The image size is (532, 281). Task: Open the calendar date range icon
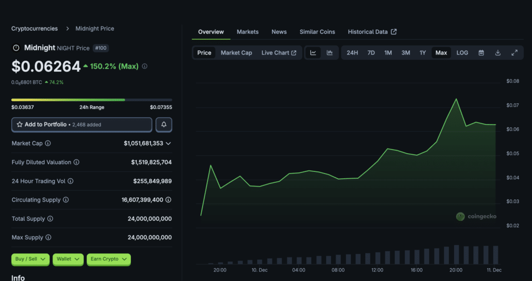481,52
